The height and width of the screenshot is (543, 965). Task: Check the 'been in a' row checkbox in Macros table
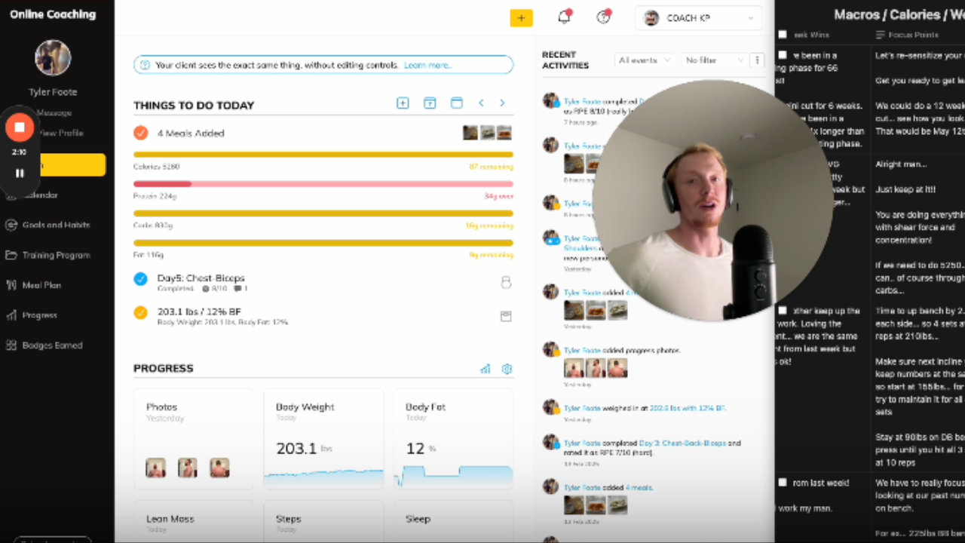783,55
